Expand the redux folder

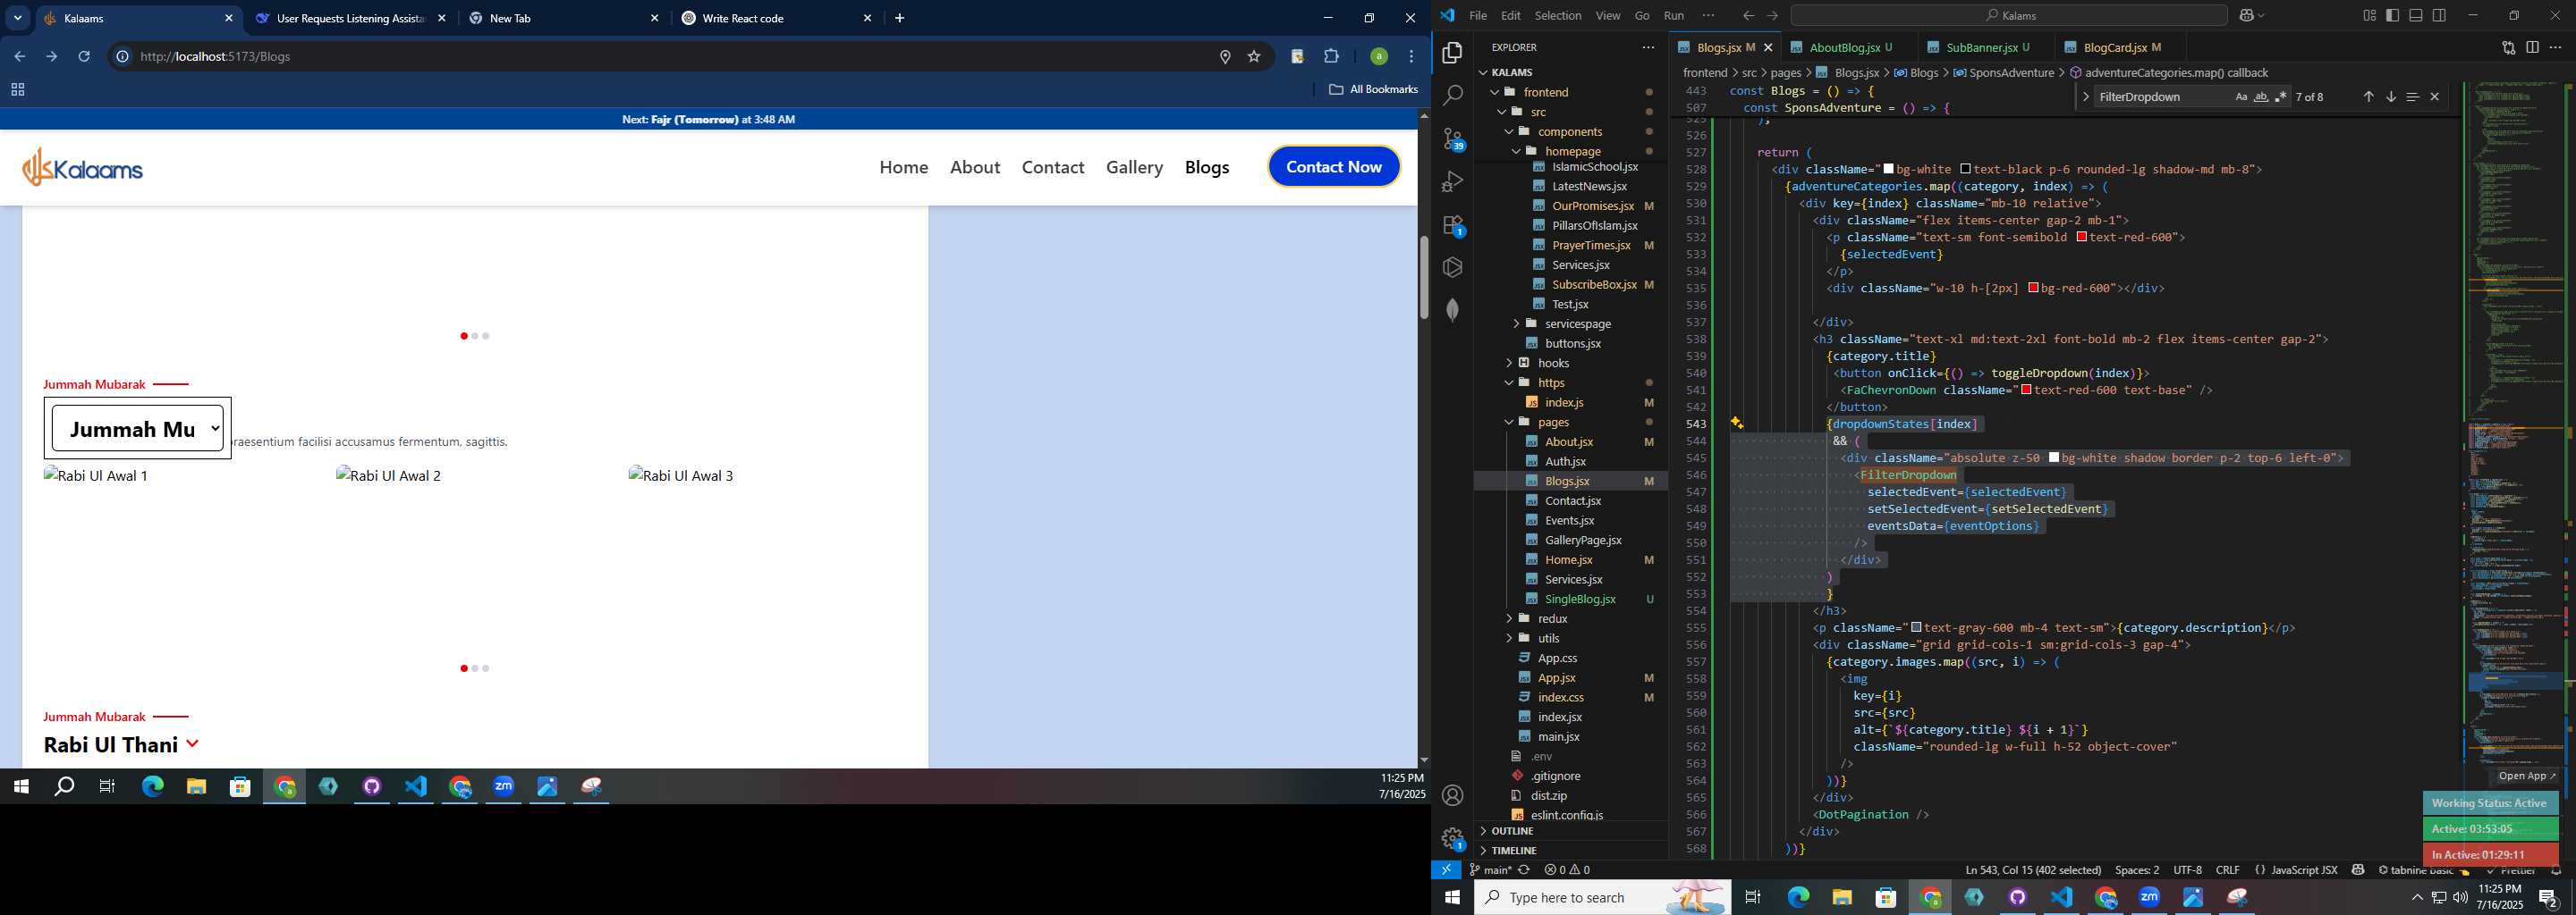[1552, 618]
